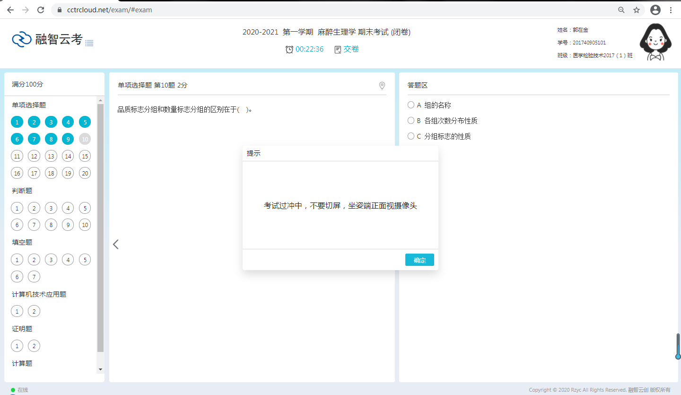Open Chrome three-dot menu
This screenshot has width=681, height=395.
(x=671, y=10)
